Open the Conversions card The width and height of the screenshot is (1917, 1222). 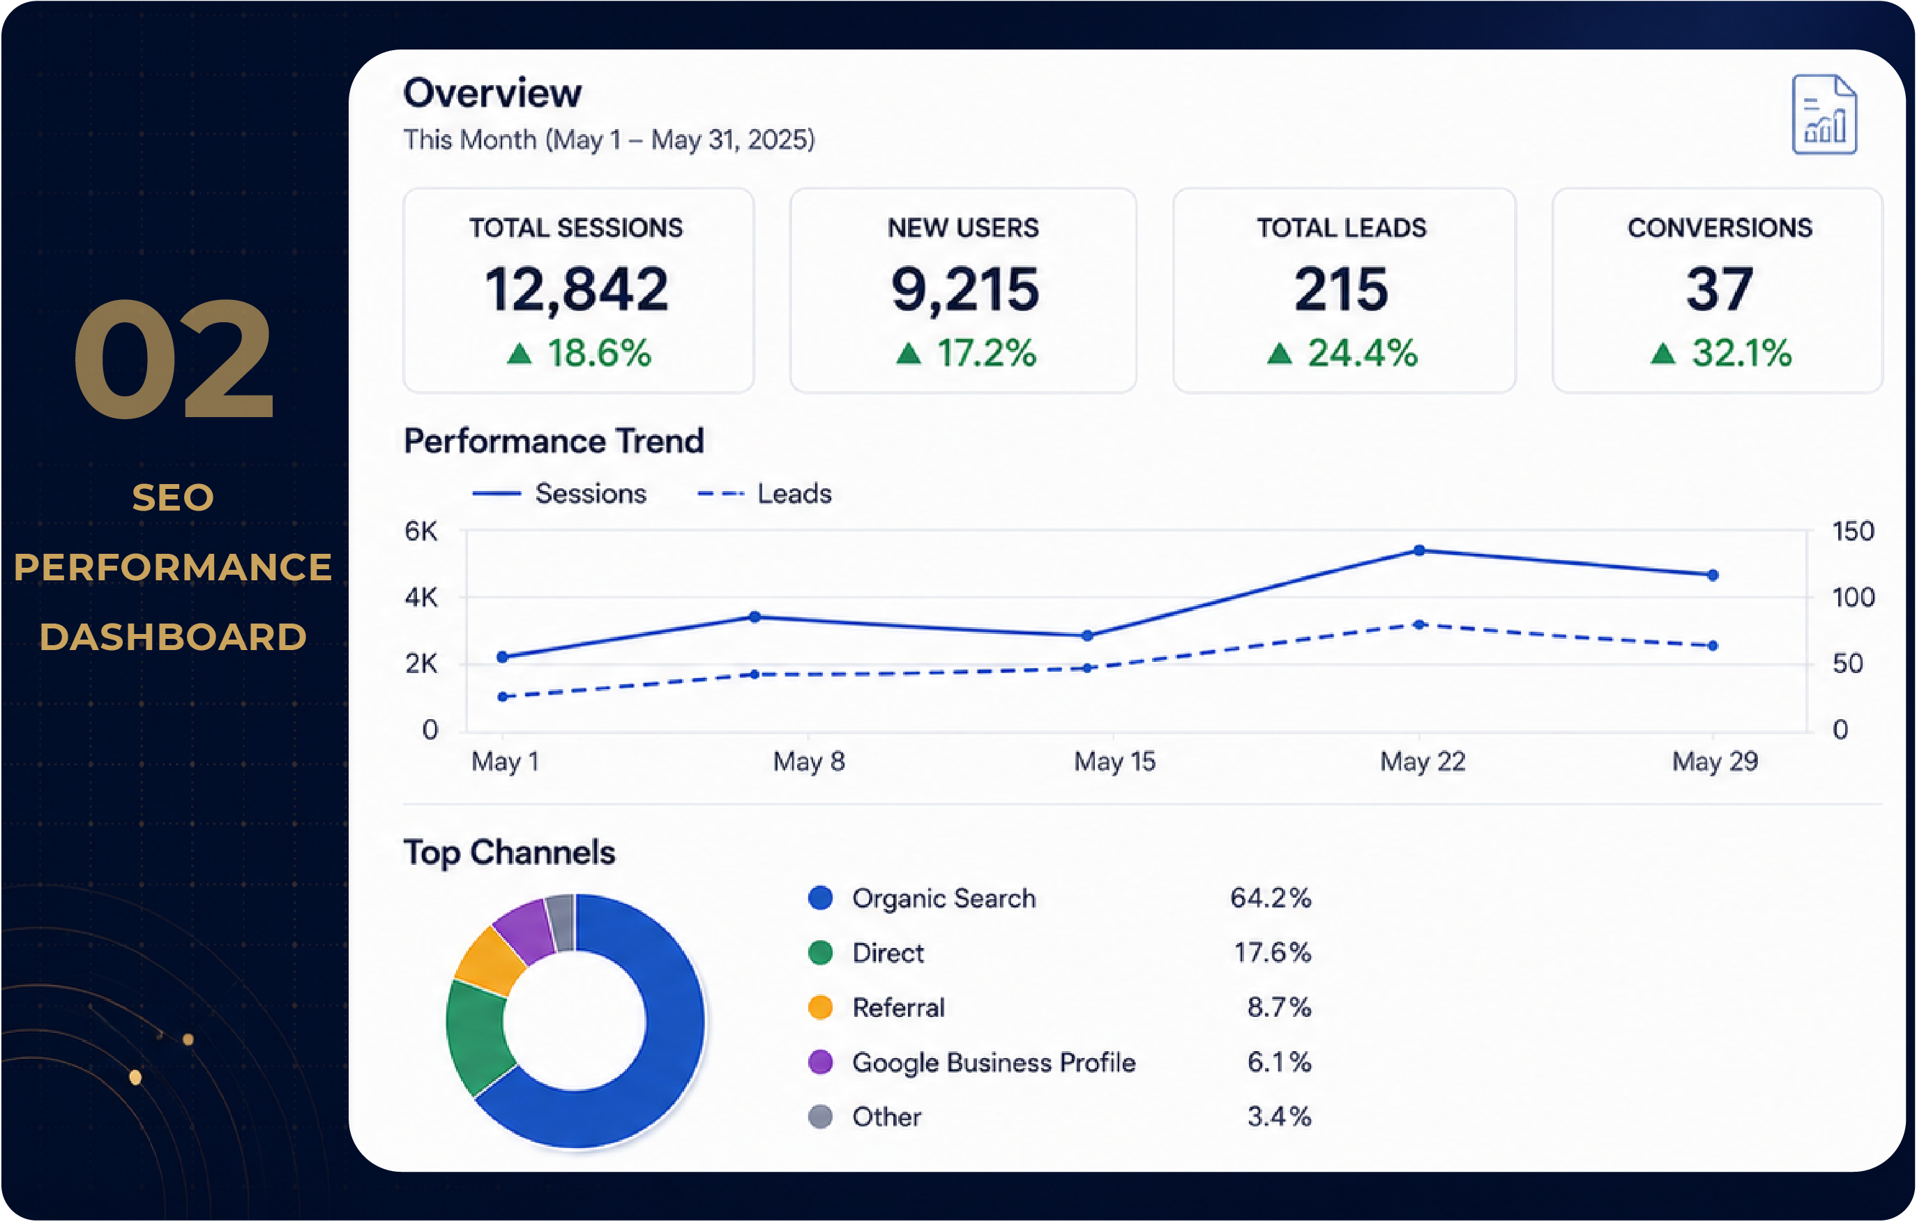point(1717,291)
